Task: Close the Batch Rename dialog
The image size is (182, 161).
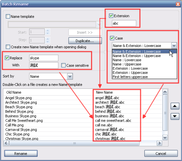Action: tap(178, 4)
